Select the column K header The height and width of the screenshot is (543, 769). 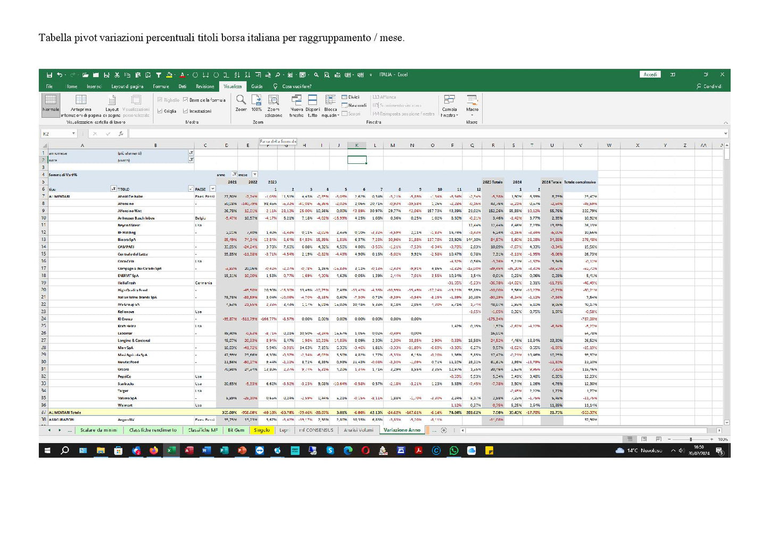[x=357, y=145]
